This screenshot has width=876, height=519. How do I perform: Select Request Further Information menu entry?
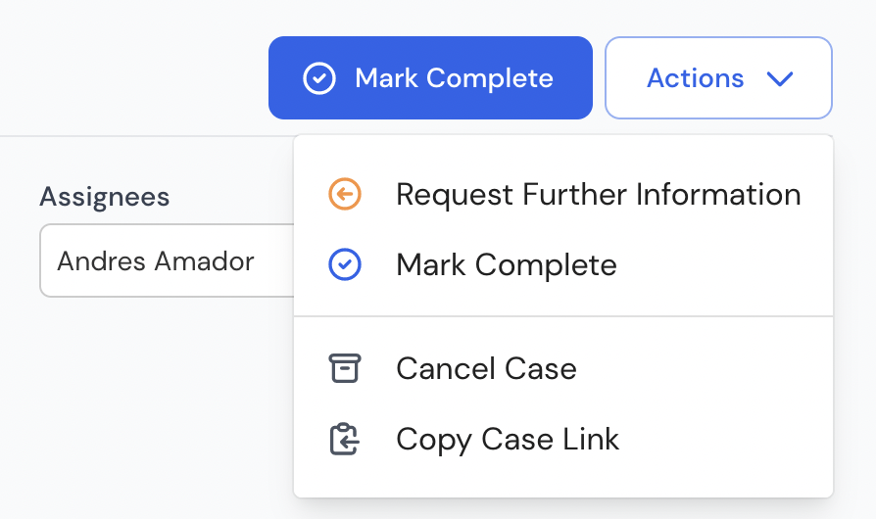pos(563,194)
